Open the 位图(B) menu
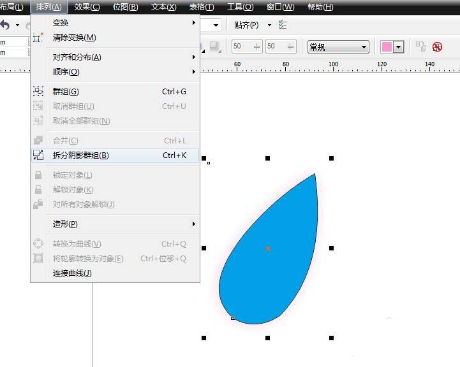The height and width of the screenshot is (367, 460). [125, 7]
